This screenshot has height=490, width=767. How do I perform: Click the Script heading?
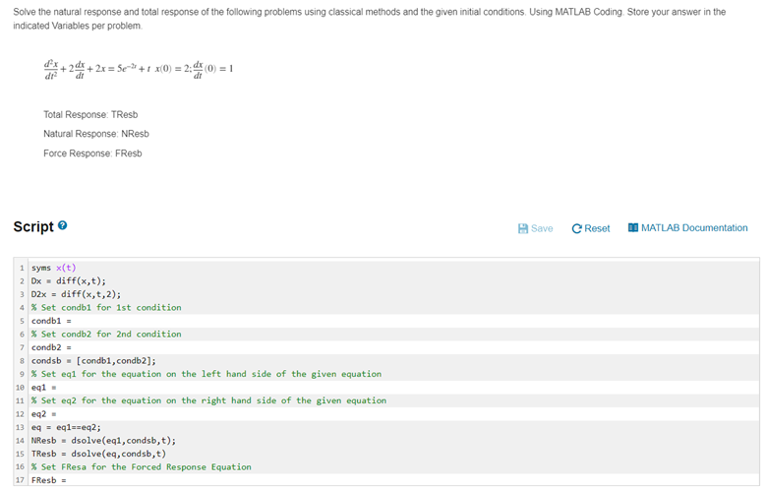click(33, 226)
